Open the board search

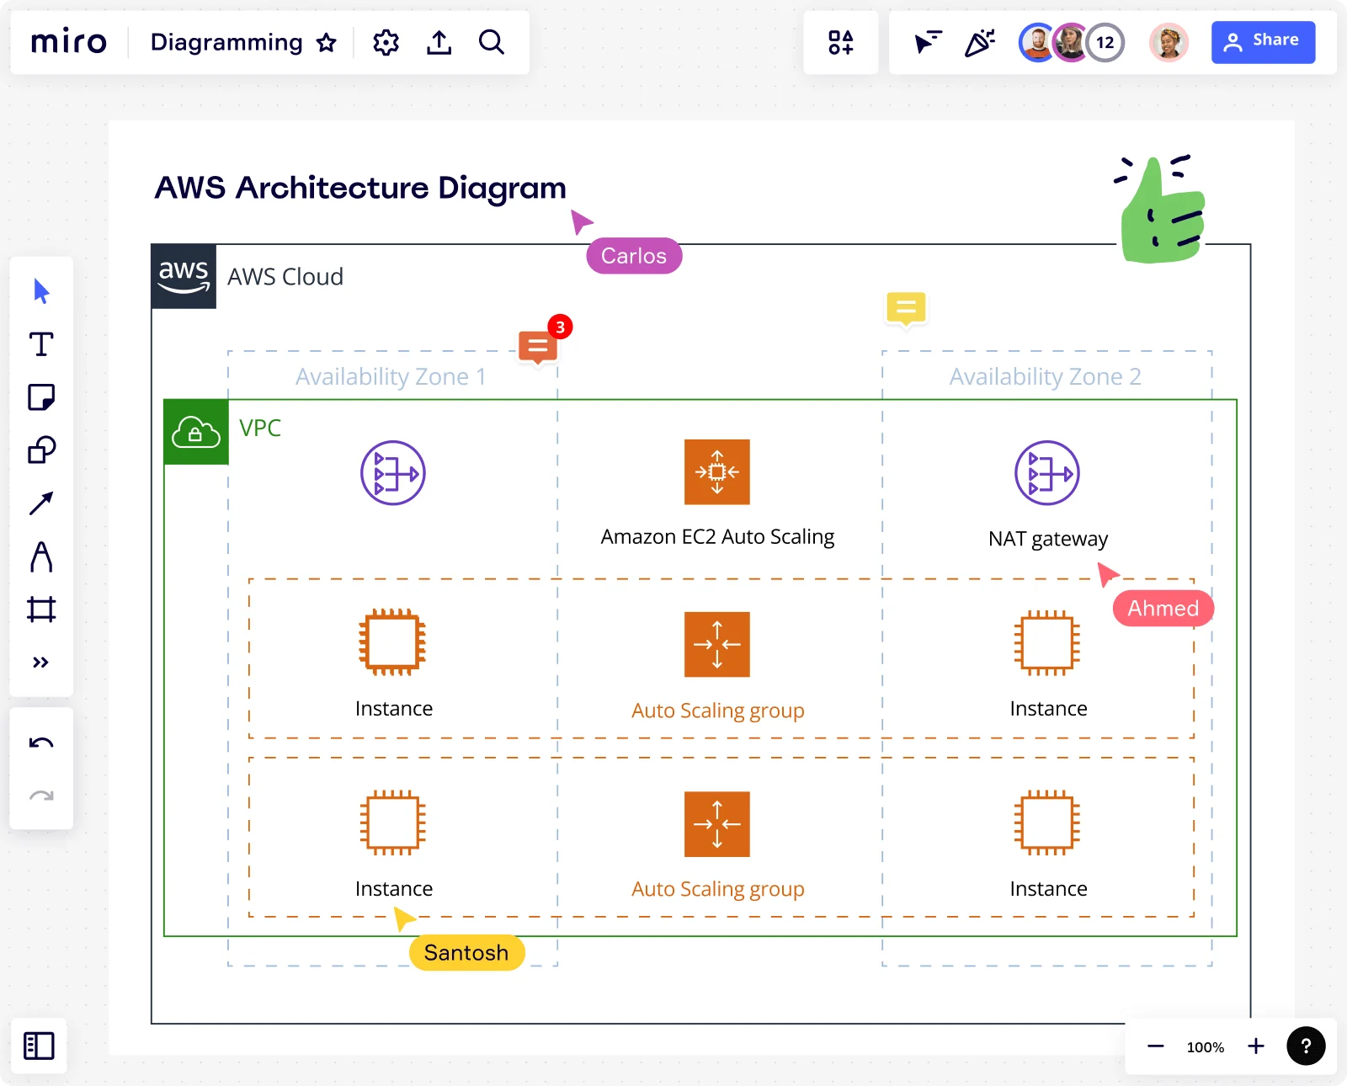coord(492,42)
